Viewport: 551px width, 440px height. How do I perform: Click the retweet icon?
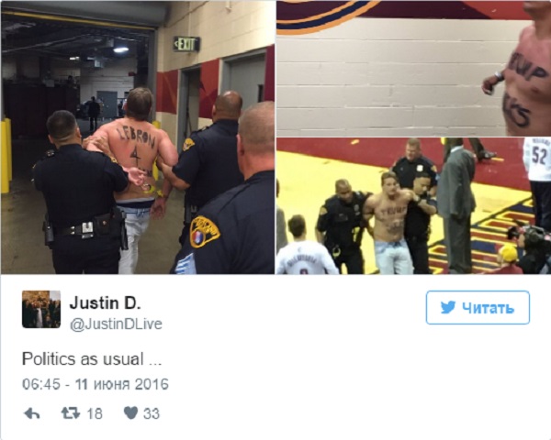71,413
